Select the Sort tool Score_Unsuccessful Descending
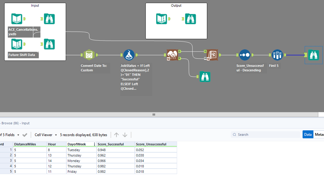This screenshot has height=177, width=324. 245,55
